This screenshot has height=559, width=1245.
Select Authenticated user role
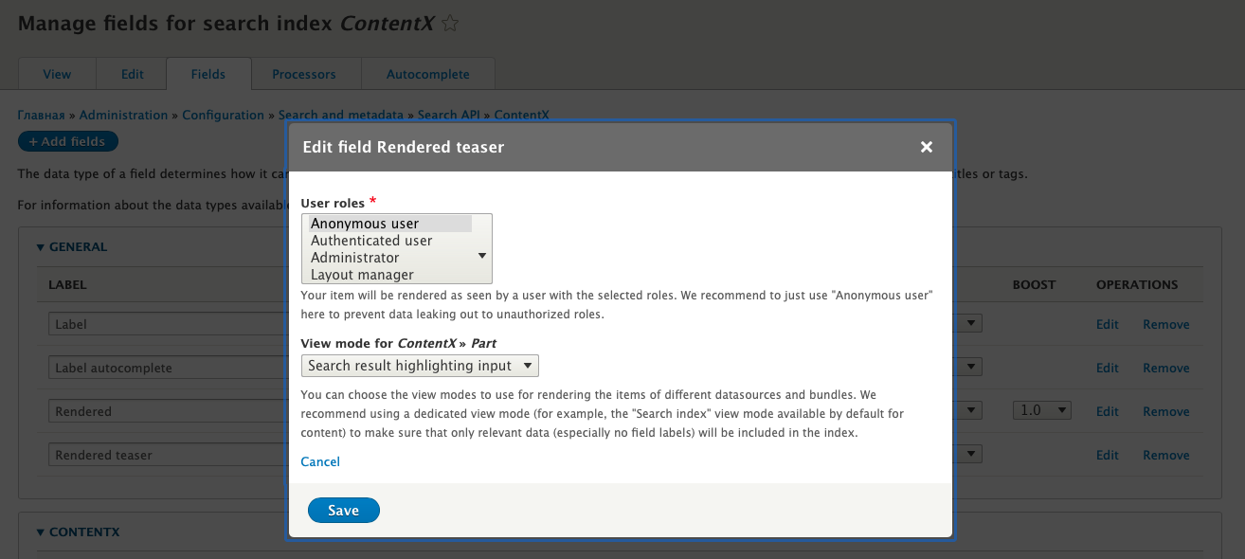click(x=371, y=241)
